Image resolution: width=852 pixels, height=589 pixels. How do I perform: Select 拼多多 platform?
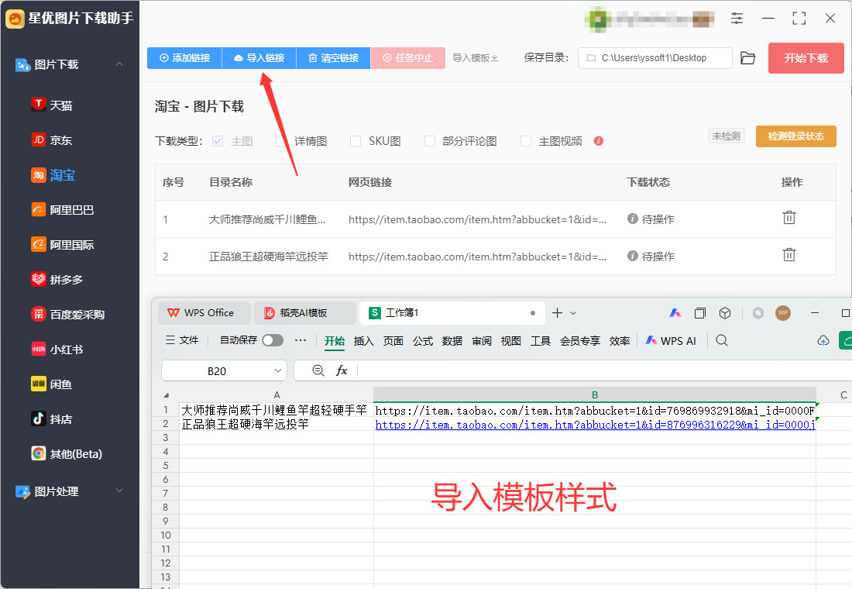click(57, 279)
